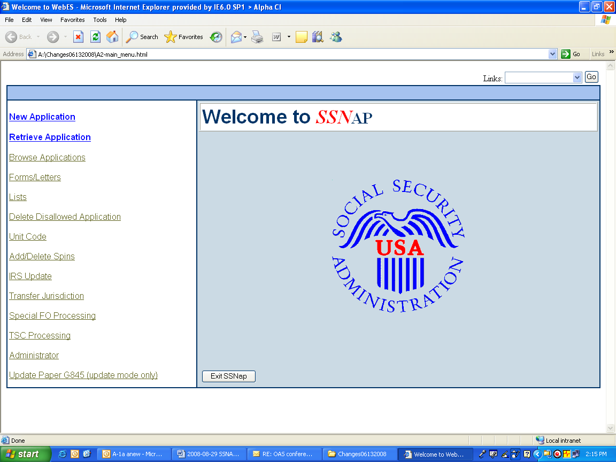Open Discuss yellow note icon

(302, 37)
